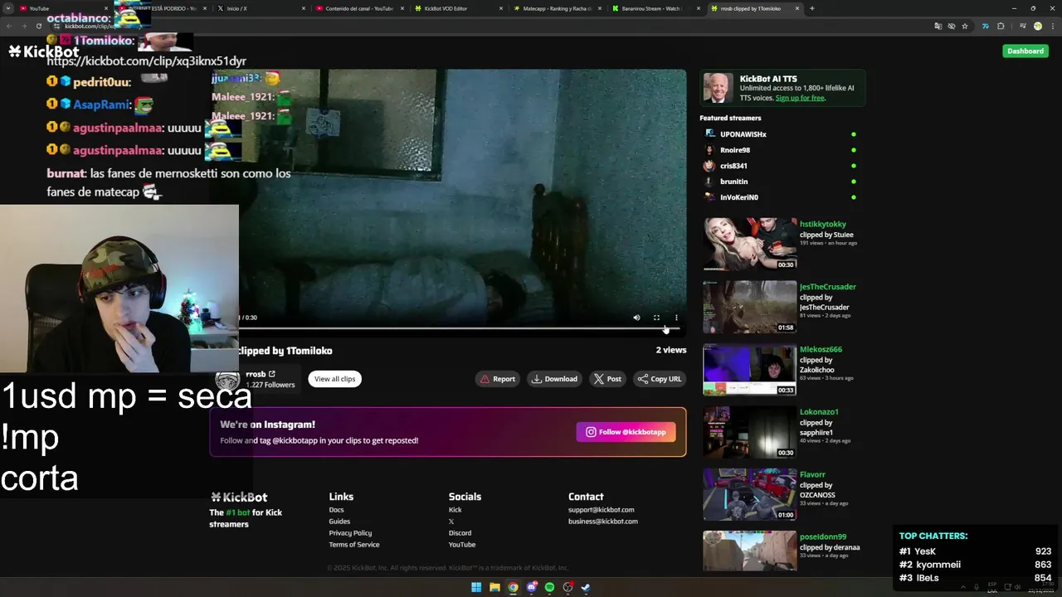This screenshot has width=1062, height=597.
Task: Open the Mlekosz666 clip thumbnail
Action: coord(749,369)
